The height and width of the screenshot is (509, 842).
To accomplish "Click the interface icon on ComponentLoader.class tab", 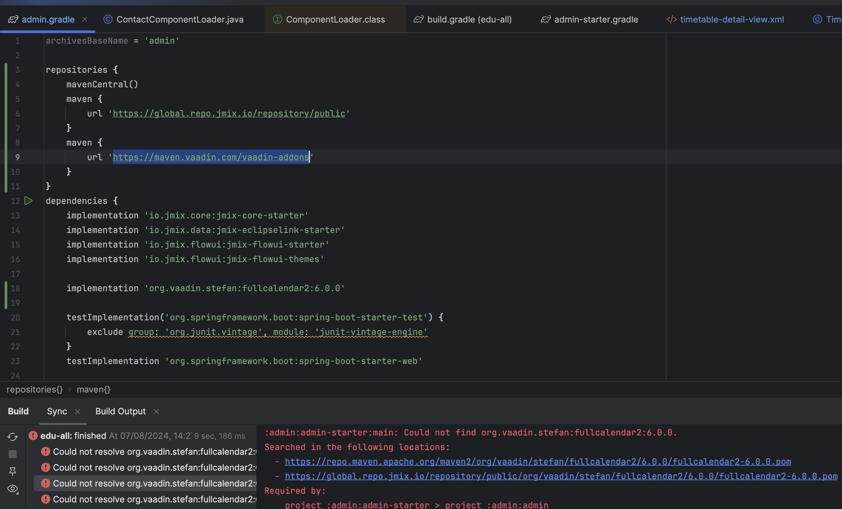I will 277,20.
